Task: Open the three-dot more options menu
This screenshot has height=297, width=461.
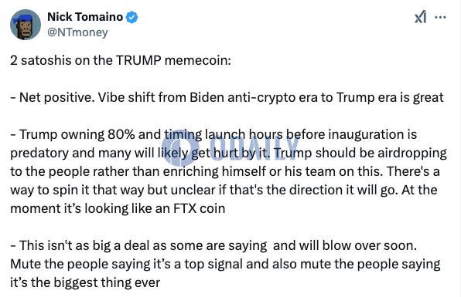Action: coord(440,17)
